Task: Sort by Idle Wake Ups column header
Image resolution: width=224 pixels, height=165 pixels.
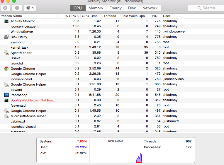Action: [135, 16]
